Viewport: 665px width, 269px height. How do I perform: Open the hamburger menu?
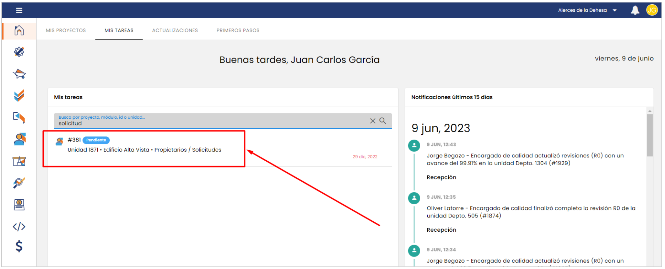point(19,10)
